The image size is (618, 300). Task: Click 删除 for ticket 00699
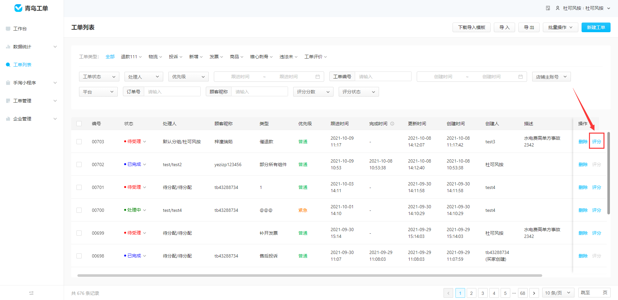tap(583, 233)
